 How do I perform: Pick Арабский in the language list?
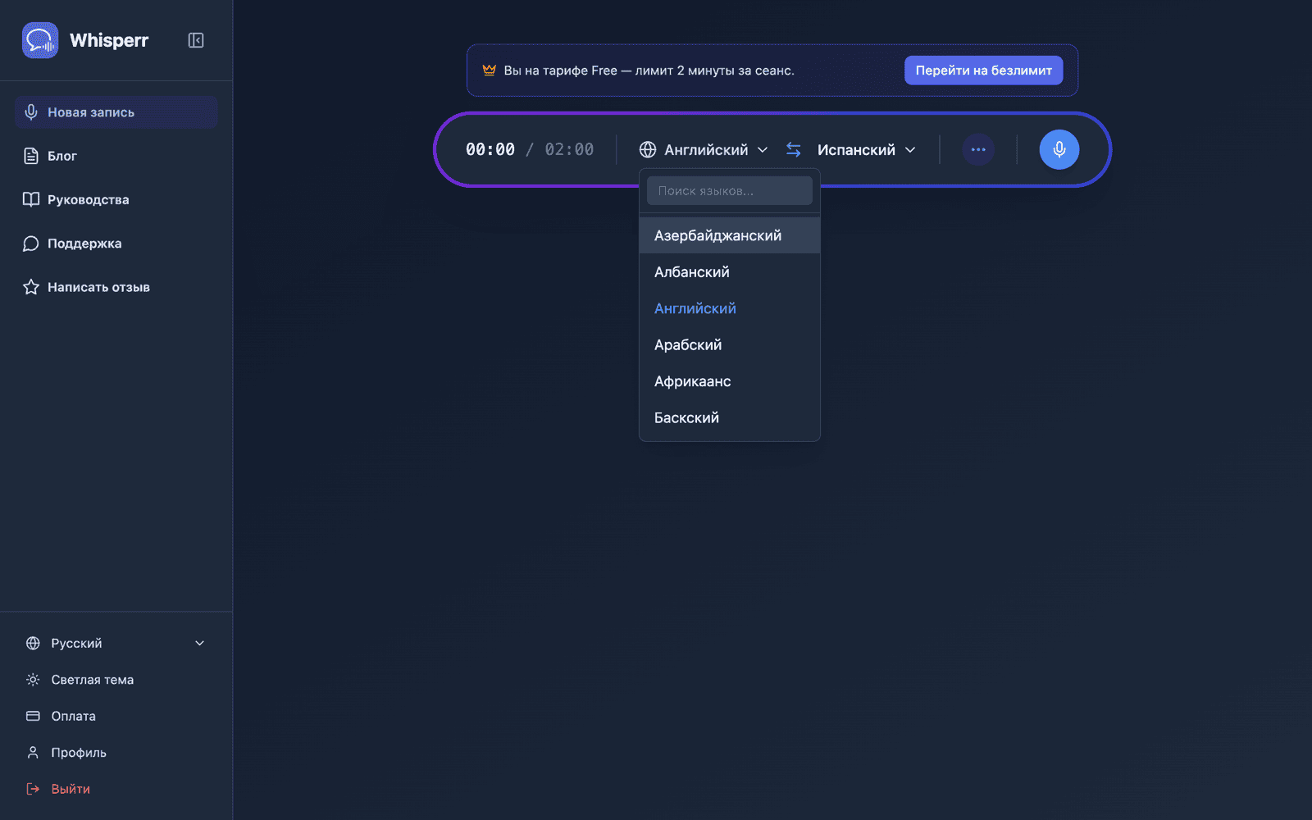tap(730, 344)
